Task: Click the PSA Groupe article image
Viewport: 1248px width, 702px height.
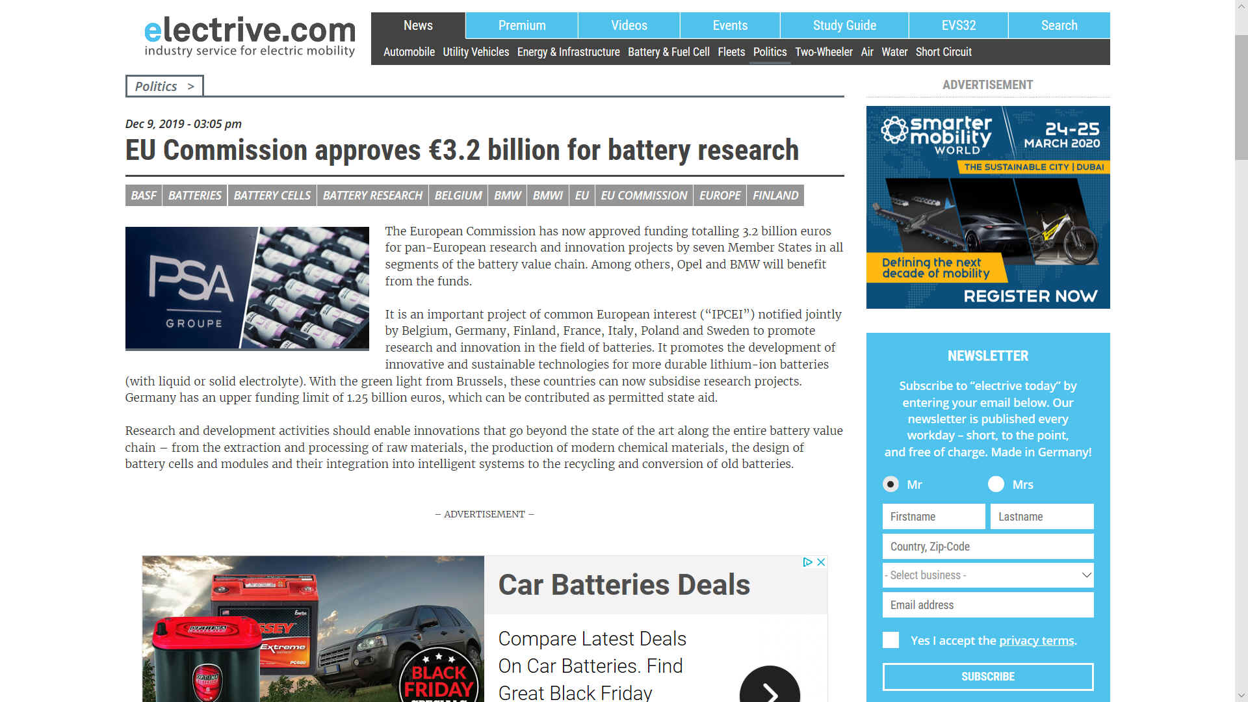Action: [x=247, y=288]
